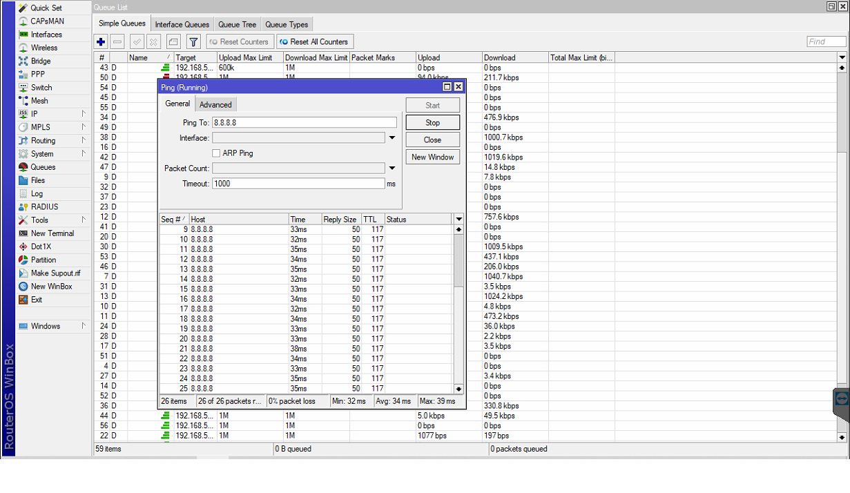This screenshot has height=493, width=850.
Task: Click the Total Max Limit column header
Action: 581,58
